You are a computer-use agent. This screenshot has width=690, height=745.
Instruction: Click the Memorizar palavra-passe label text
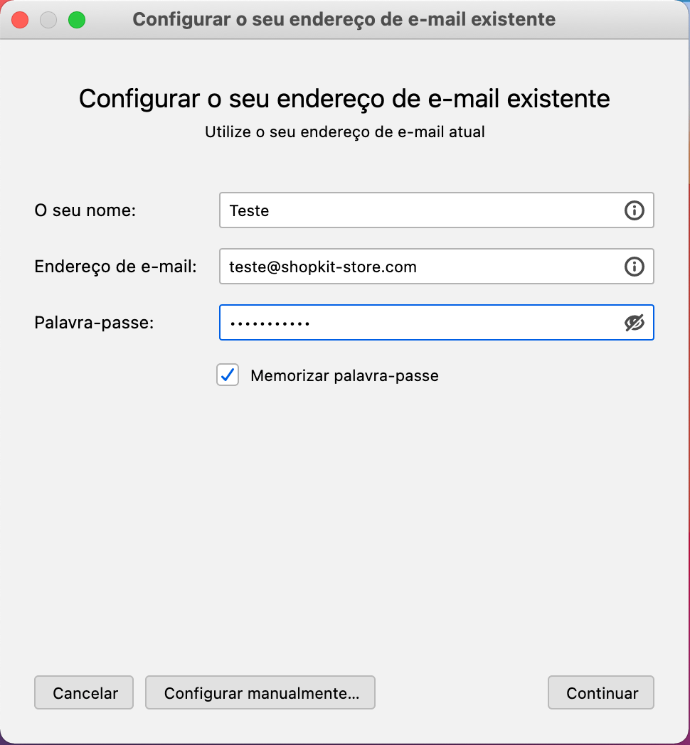pos(344,376)
